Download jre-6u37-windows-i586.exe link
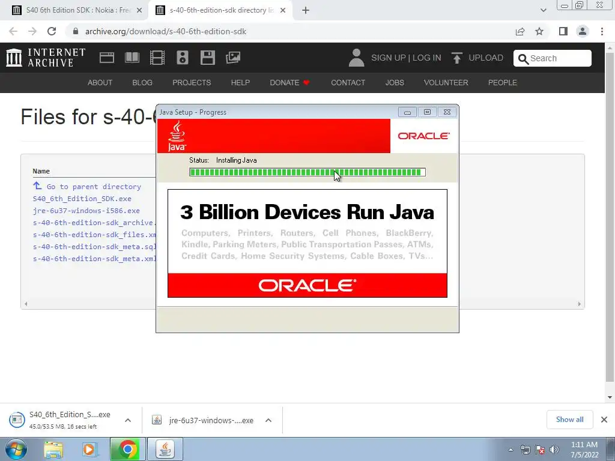Screen dimensions: 615x461 (86, 211)
